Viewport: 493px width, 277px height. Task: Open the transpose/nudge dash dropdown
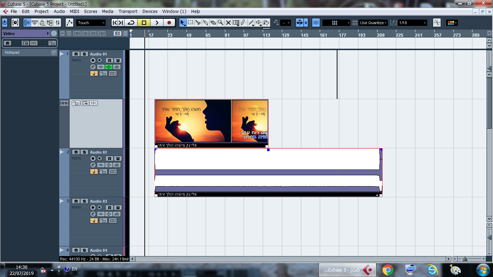coord(285,23)
